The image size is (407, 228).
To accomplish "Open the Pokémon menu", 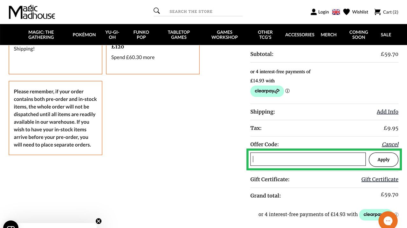I will pyautogui.click(x=84, y=35).
